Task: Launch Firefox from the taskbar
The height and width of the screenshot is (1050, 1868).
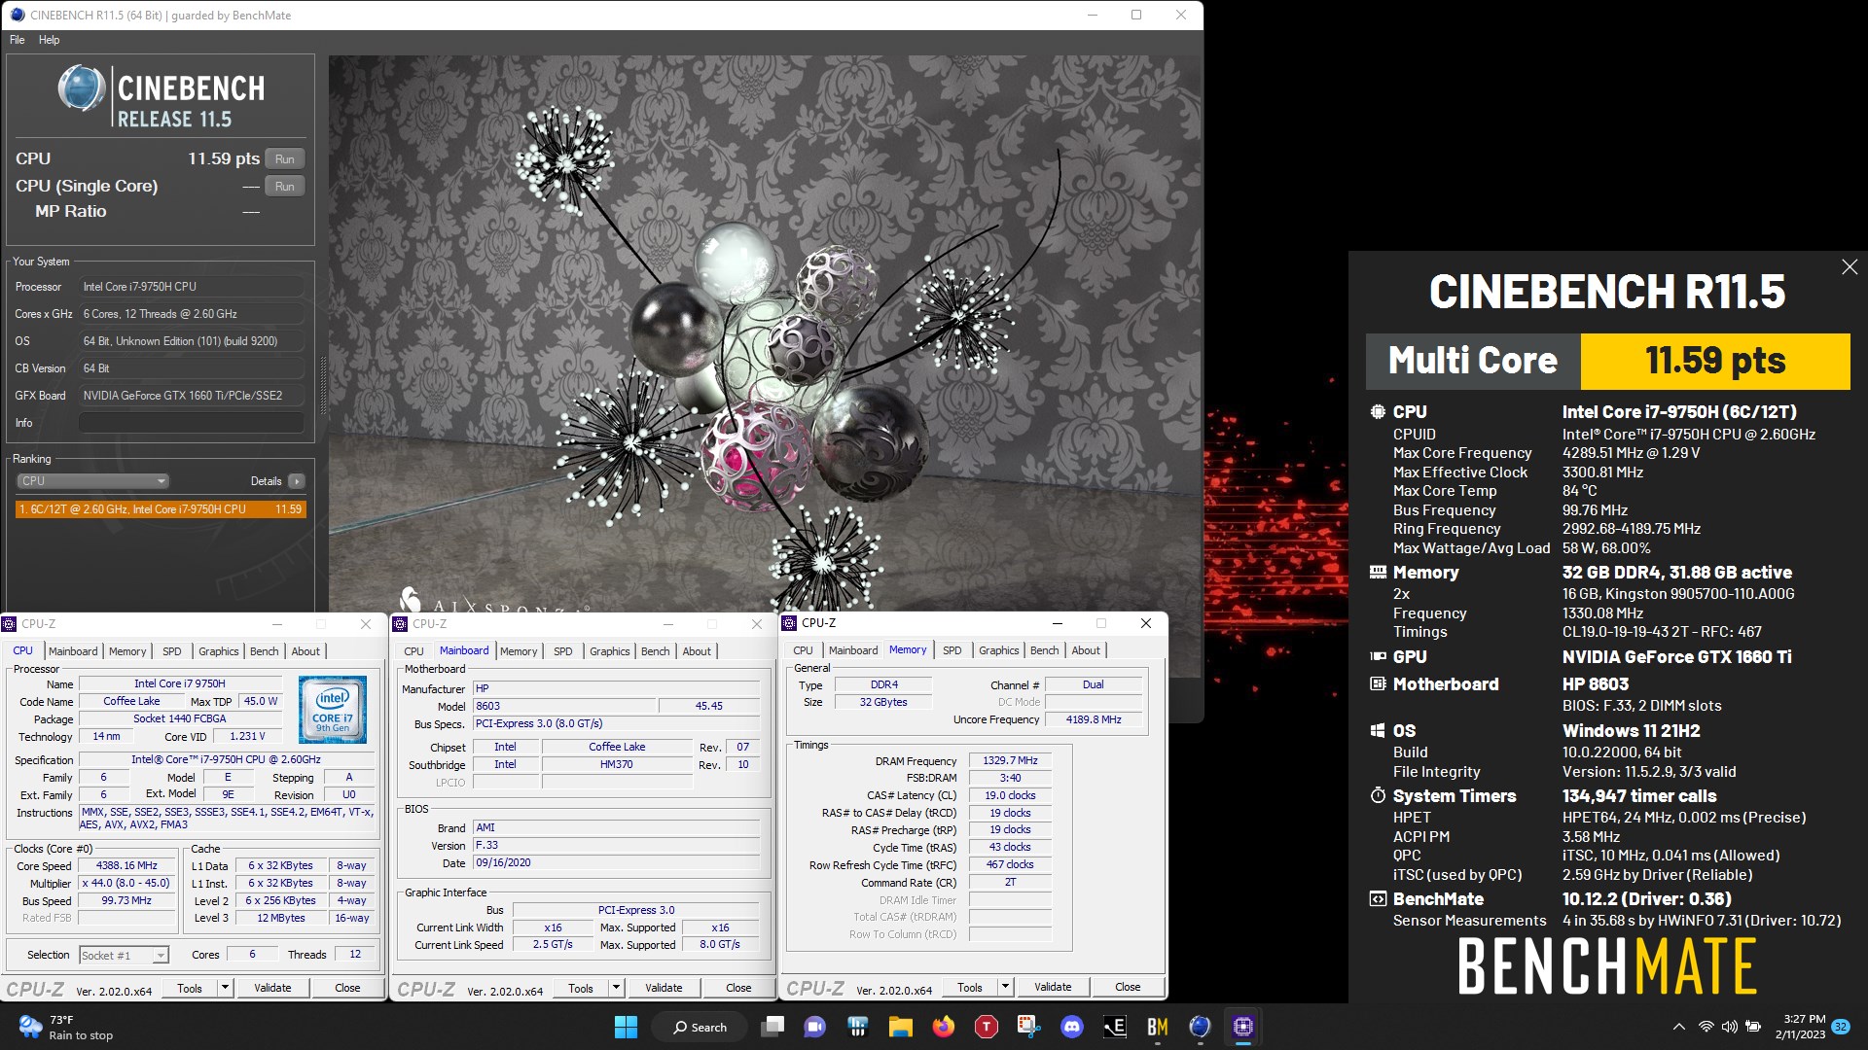Action: 943,1027
